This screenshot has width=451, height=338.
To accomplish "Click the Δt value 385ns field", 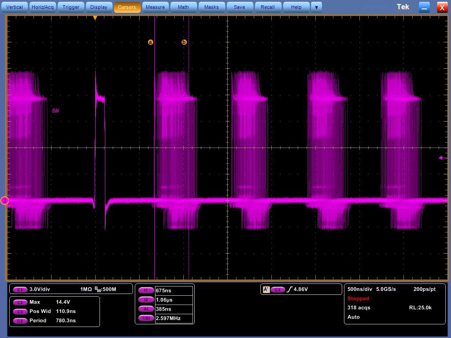I will click(x=174, y=309).
